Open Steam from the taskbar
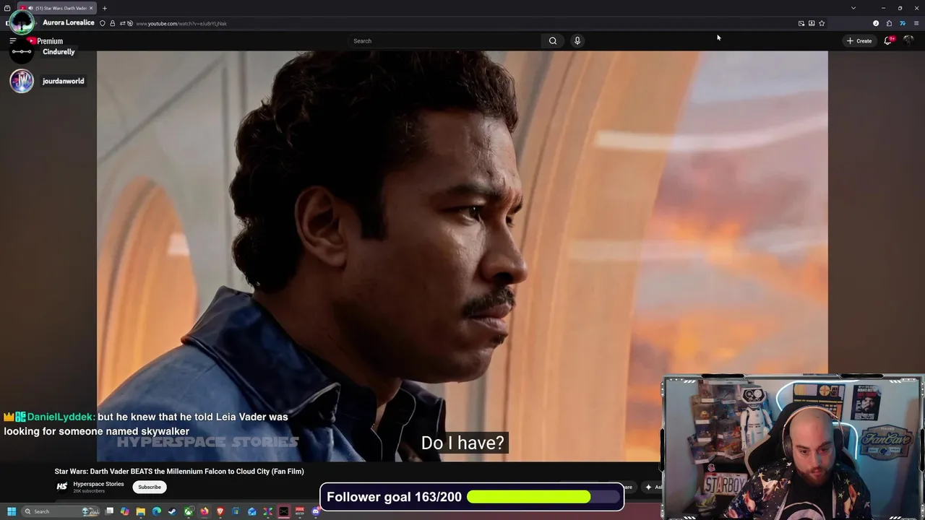The height and width of the screenshot is (520, 925). tap(173, 511)
